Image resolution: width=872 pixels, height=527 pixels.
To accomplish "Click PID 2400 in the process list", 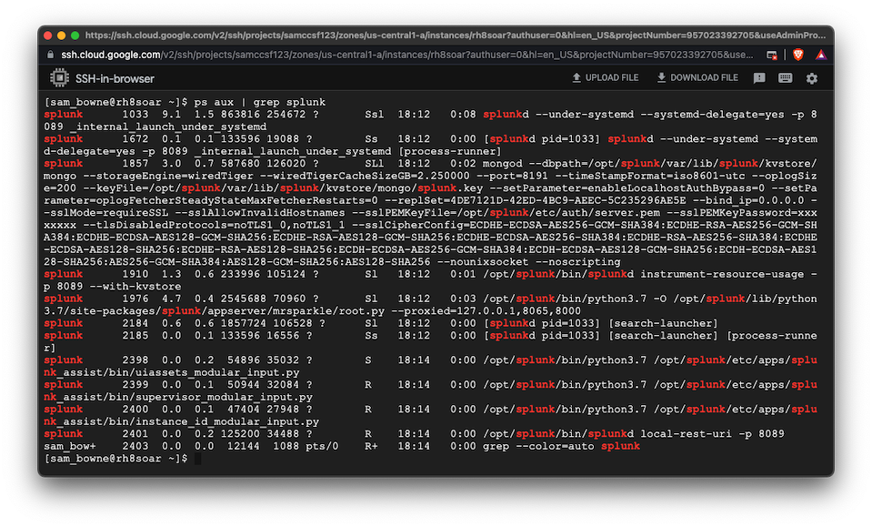I will (x=135, y=409).
